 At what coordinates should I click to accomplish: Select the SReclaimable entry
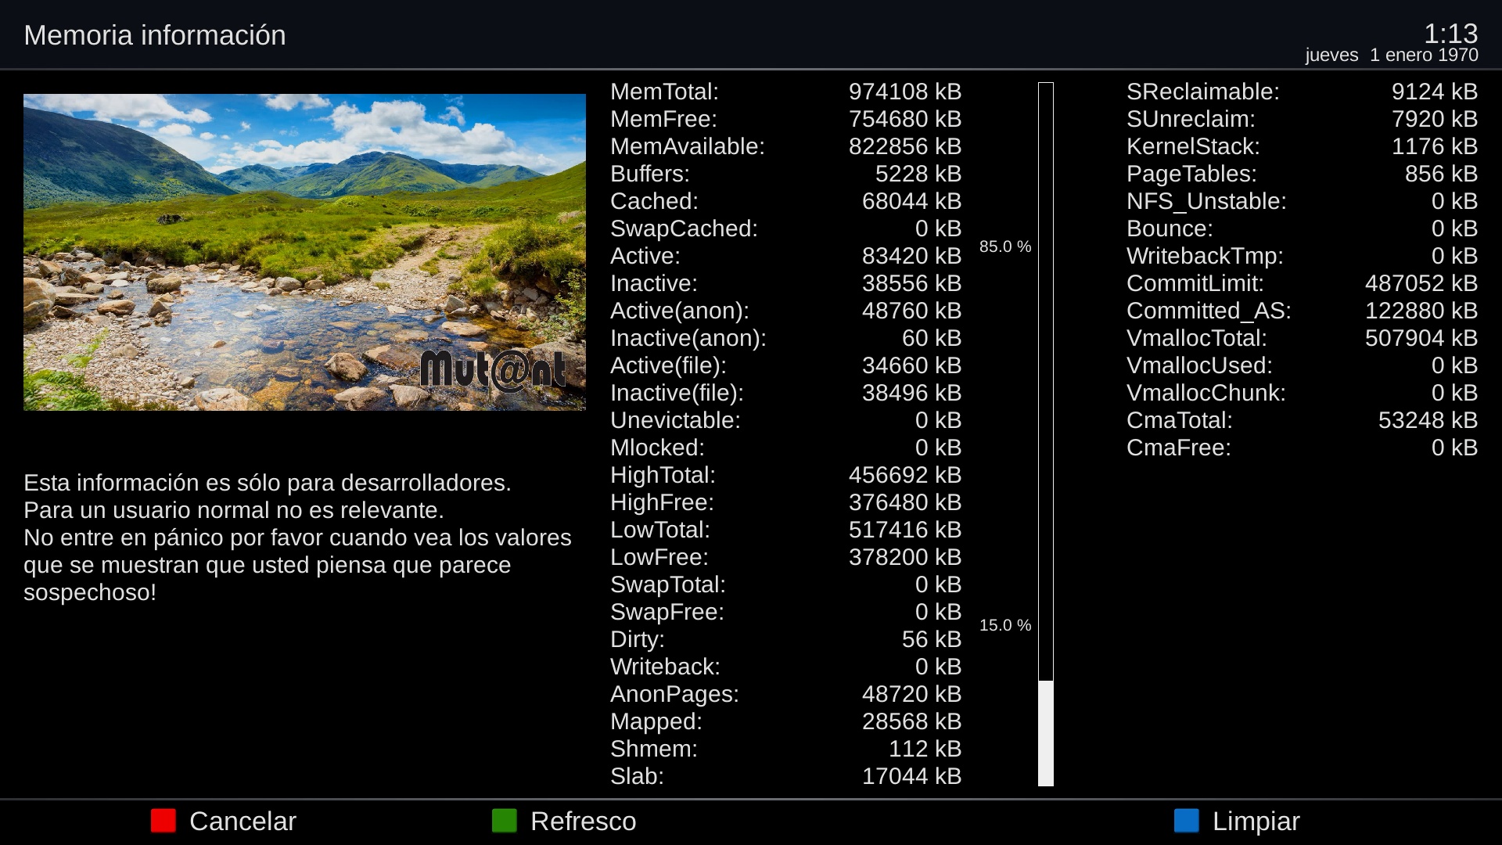(1202, 92)
